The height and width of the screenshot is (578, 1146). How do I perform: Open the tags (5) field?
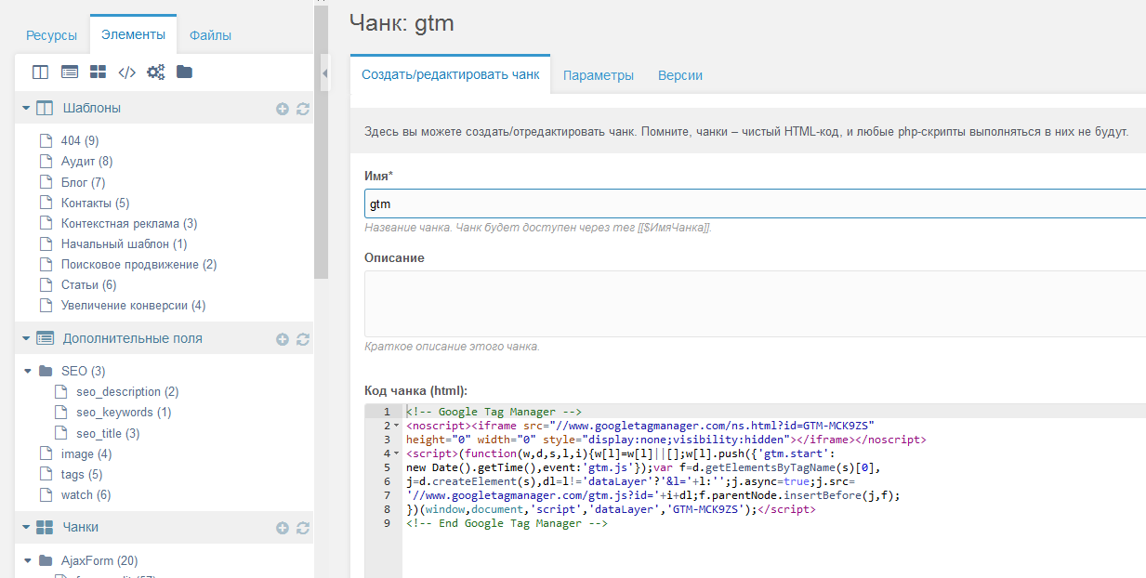point(82,474)
